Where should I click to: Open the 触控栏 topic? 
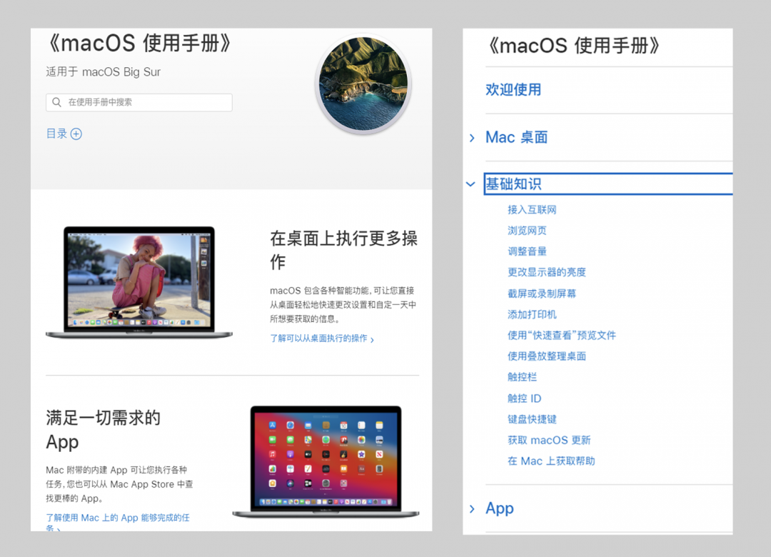point(522,377)
